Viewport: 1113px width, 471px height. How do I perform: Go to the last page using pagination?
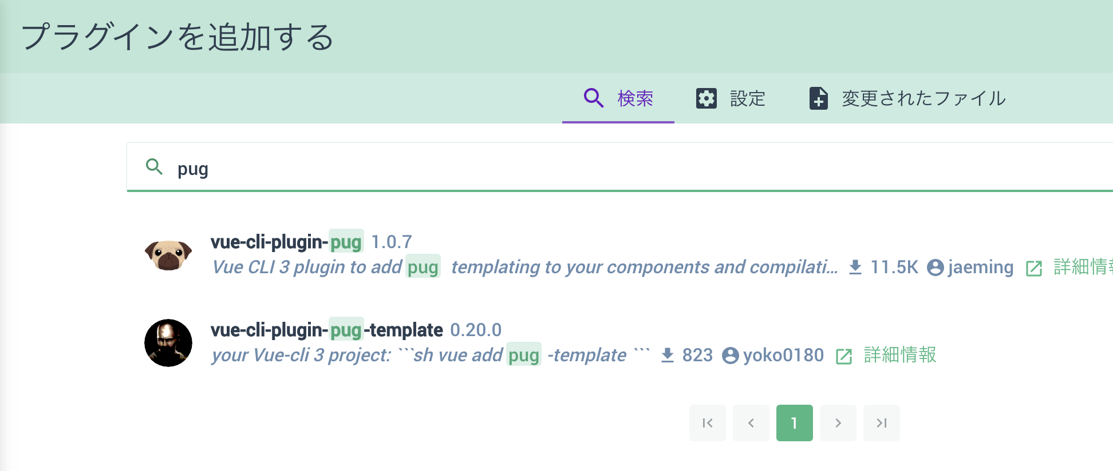pyautogui.click(x=881, y=423)
